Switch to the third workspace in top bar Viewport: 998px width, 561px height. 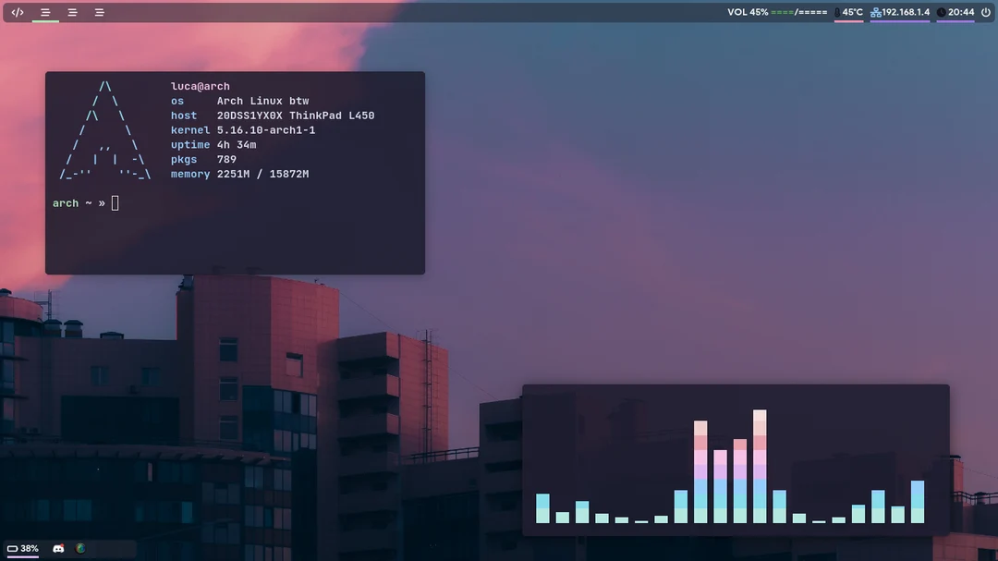tap(99, 12)
